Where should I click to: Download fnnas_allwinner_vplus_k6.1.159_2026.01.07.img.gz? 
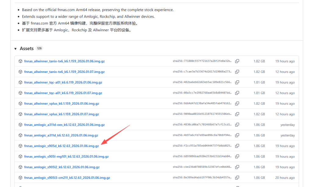(x=62, y=114)
